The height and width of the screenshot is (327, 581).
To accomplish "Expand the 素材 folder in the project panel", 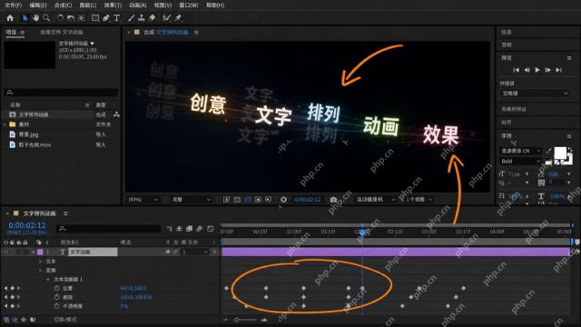I will point(5,124).
